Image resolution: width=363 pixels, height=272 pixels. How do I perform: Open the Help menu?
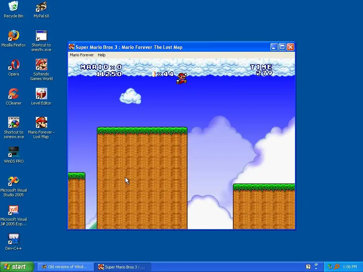pos(101,55)
